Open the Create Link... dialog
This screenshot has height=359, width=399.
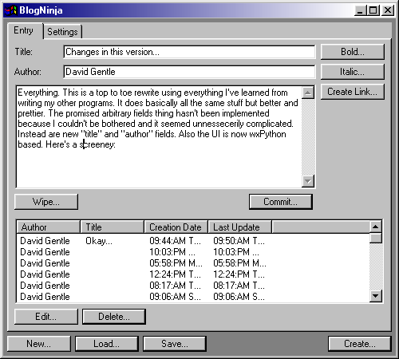coord(353,92)
